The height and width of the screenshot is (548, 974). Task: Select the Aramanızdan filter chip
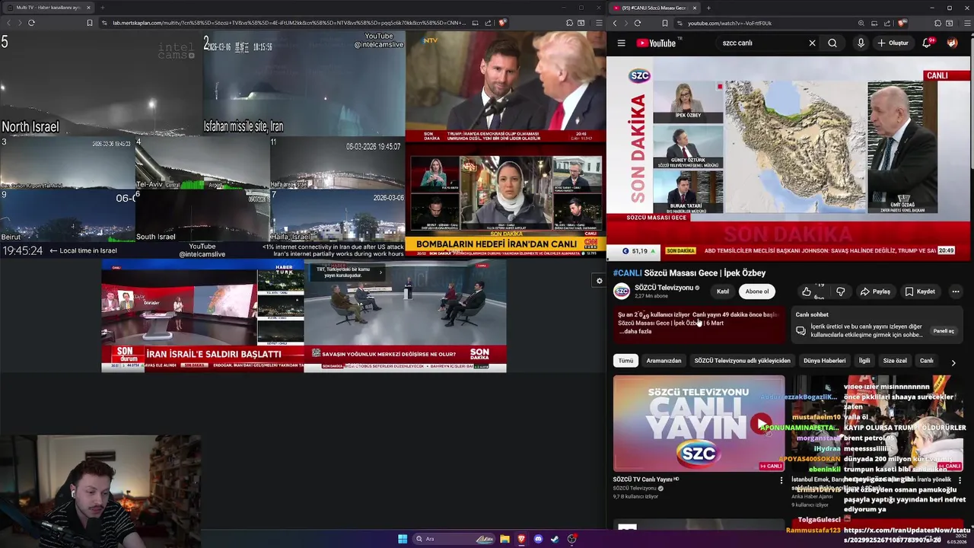(664, 361)
